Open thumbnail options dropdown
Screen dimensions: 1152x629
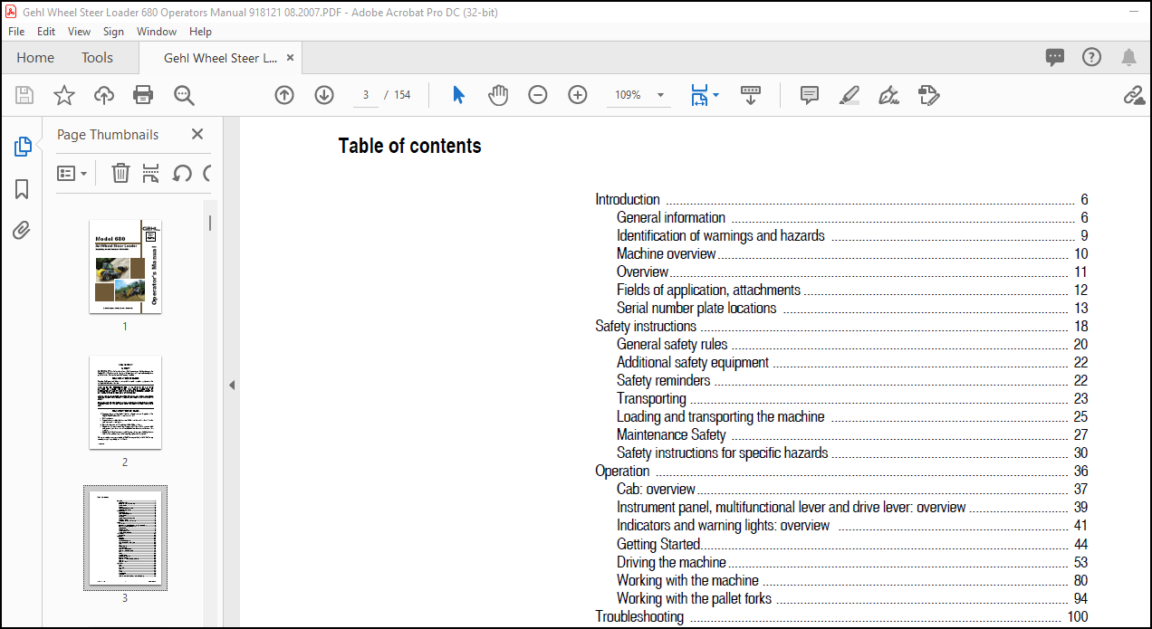pos(72,173)
